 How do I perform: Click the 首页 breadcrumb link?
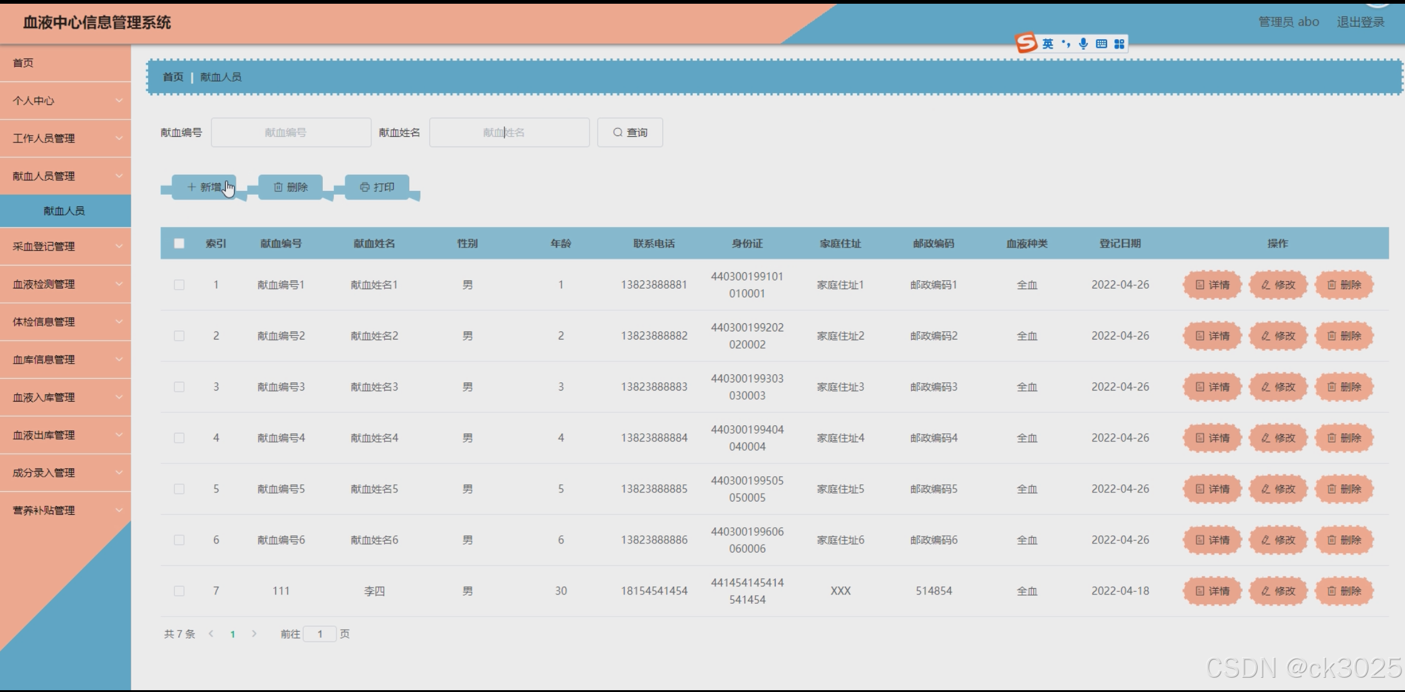point(173,77)
